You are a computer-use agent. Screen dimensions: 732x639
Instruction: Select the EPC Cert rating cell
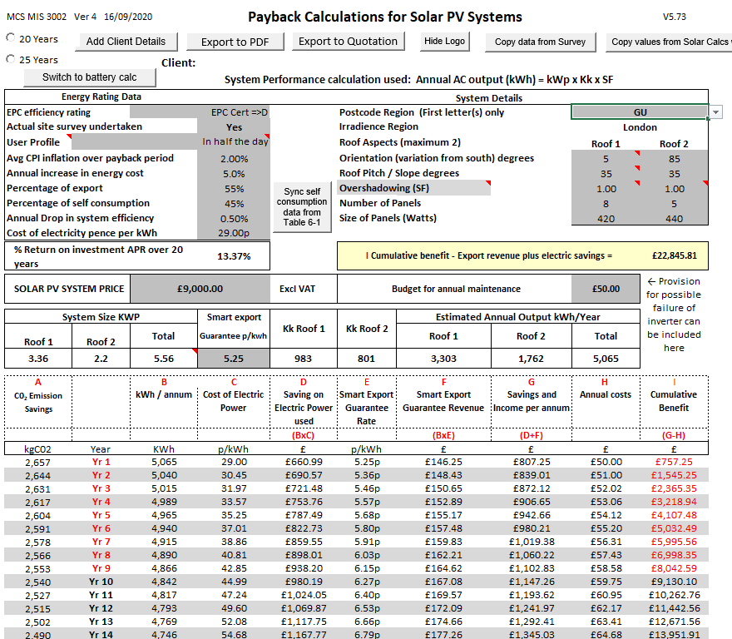click(x=234, y=112)
